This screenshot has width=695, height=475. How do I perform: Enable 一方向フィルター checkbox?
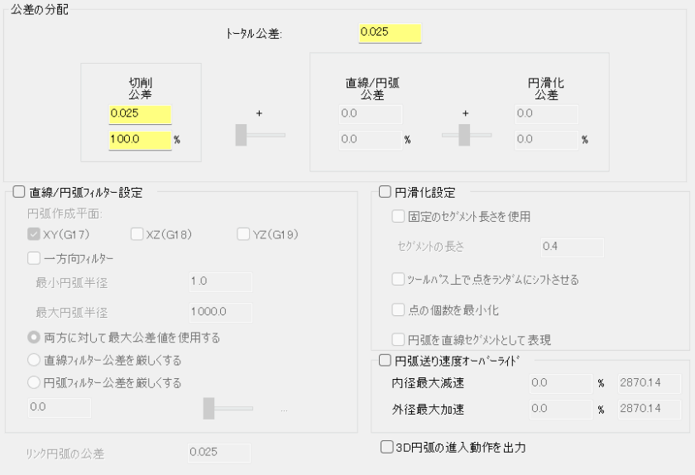coord(33,258)
